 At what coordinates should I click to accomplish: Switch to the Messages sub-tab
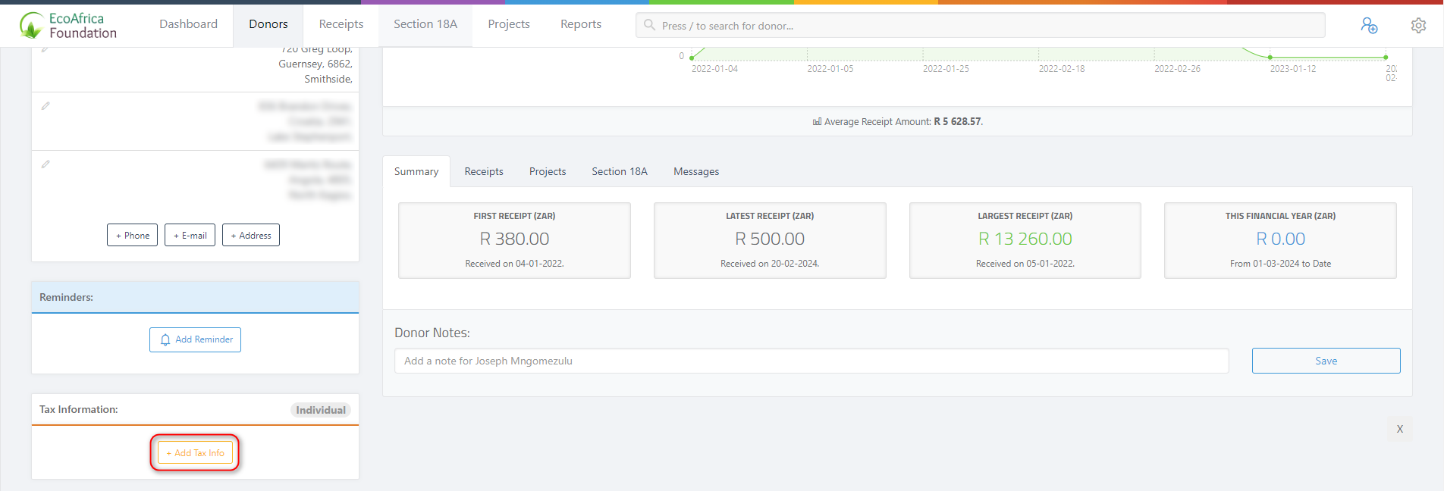point(695,171)
